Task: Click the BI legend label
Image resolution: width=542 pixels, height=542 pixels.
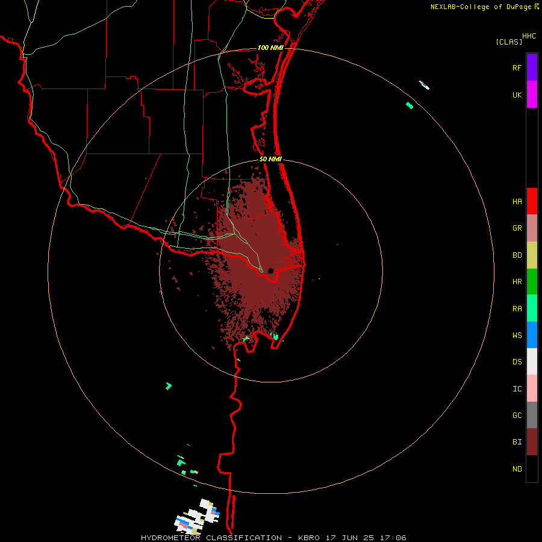Action: point(517,442)
